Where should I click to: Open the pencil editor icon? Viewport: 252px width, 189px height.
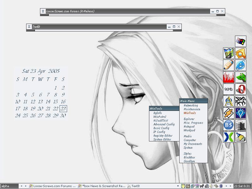pyautogui.click(x=228, y=65)
